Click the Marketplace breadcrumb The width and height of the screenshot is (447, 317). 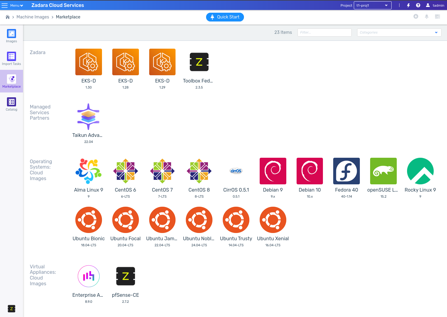[x=68, y=17]
